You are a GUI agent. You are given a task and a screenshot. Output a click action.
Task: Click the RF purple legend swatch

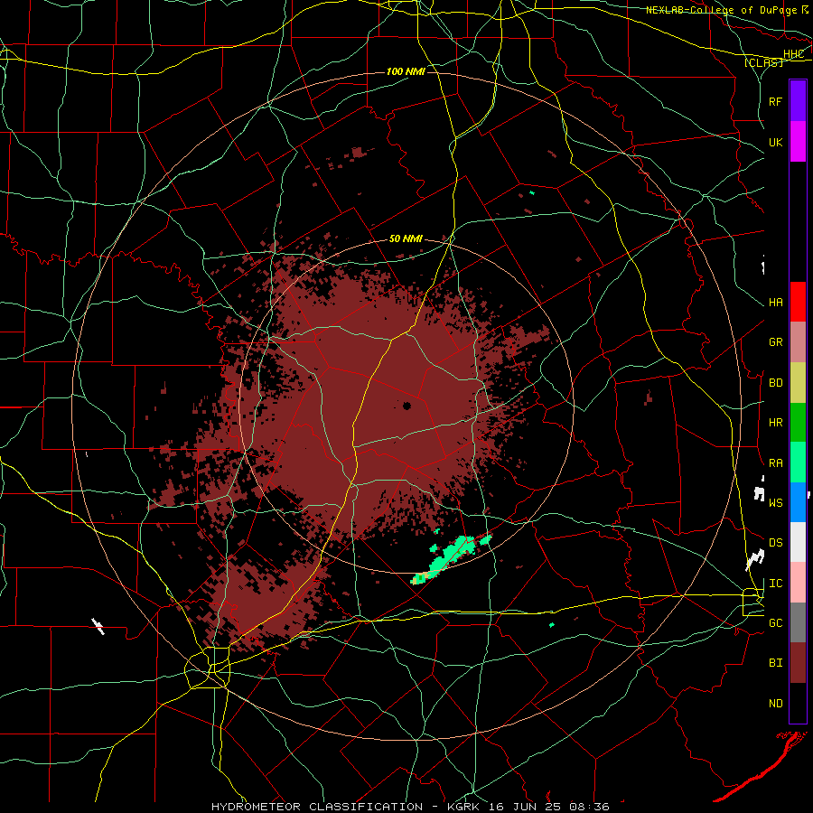pyautogui.click(x=798, y=101)
